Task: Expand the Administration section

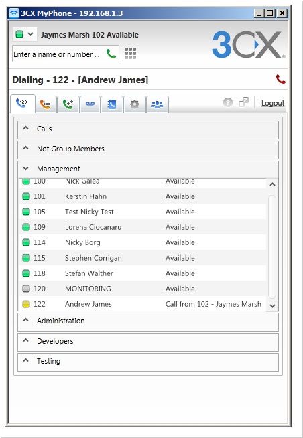Action: (148, 321)
